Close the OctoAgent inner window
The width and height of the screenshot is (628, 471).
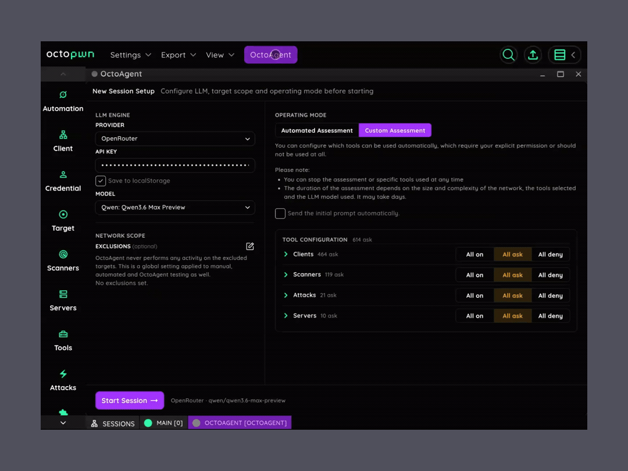pos(579,74)
